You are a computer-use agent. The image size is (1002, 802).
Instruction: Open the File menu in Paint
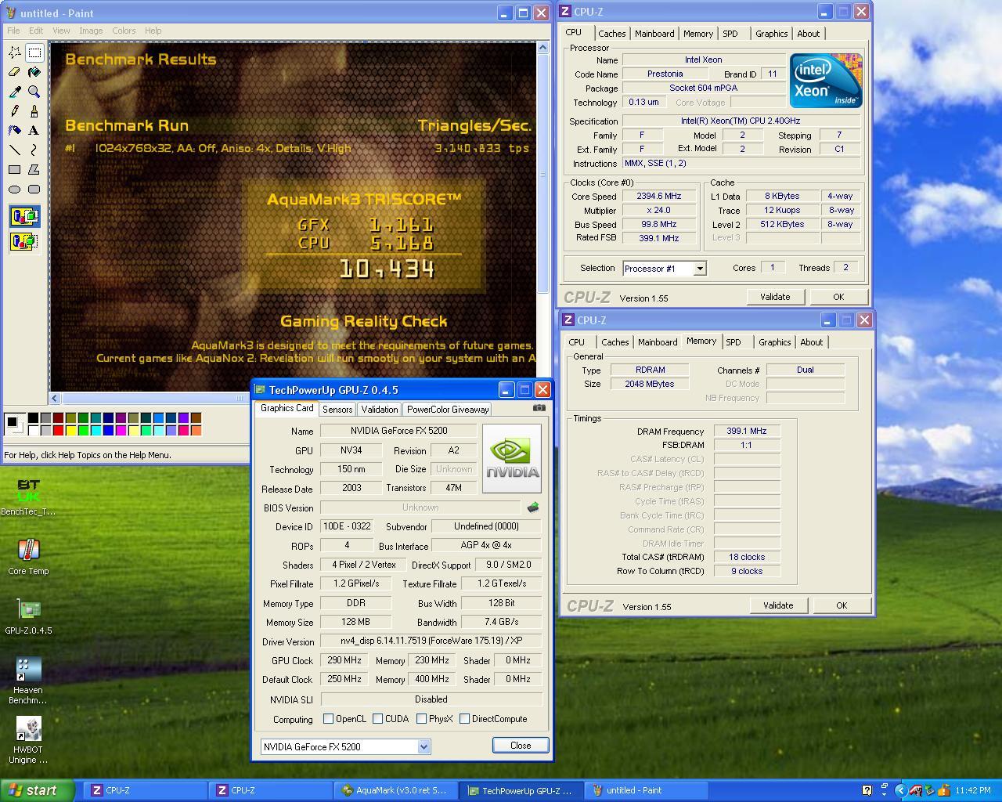13,31
